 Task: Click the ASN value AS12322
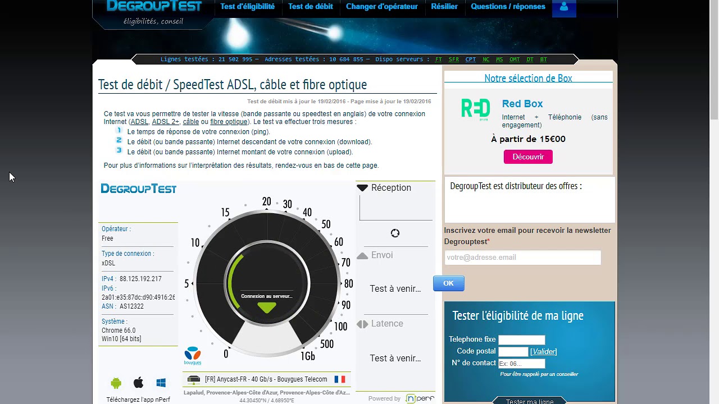point(131,306)
